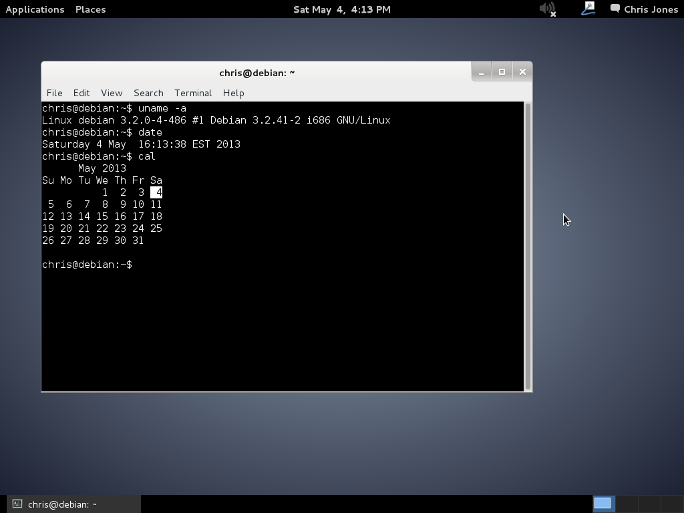The image size is (684, 513).
Task: Click day 31 in the calendar output
Action: tap(138, 240)
